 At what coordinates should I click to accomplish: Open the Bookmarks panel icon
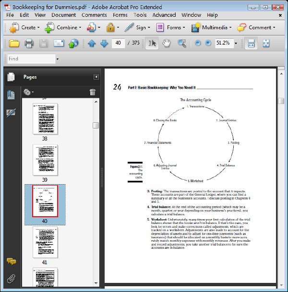[11, 95]
